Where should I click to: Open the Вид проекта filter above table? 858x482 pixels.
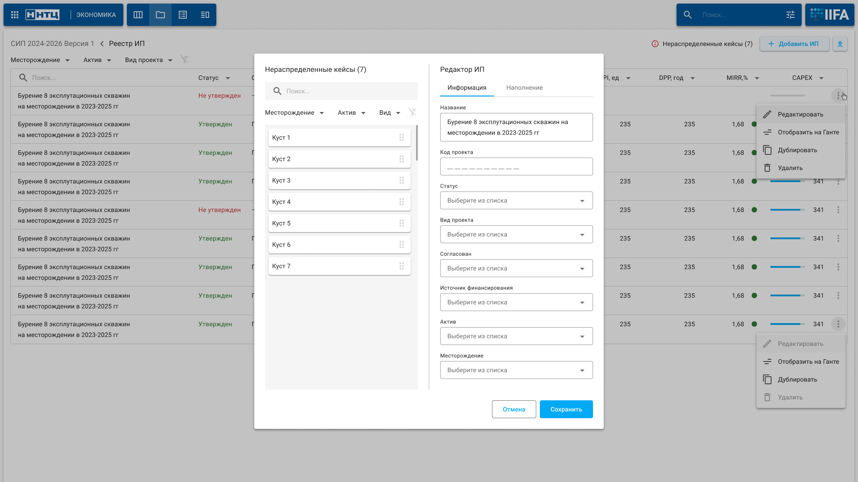pos(148,60)
